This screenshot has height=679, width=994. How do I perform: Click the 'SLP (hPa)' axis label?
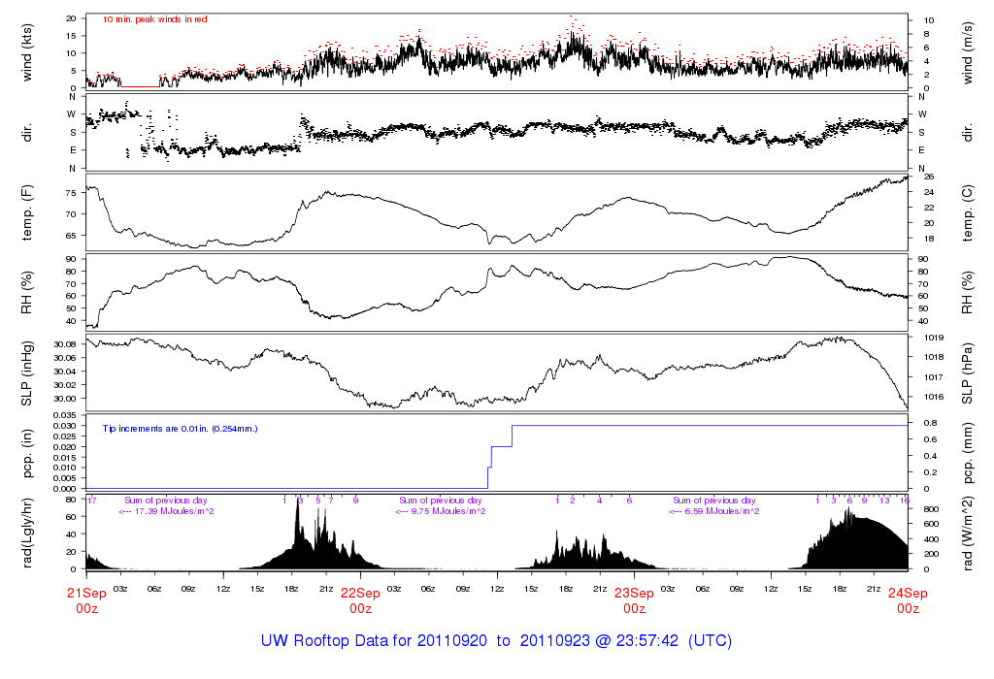click(x=966, y=373)
